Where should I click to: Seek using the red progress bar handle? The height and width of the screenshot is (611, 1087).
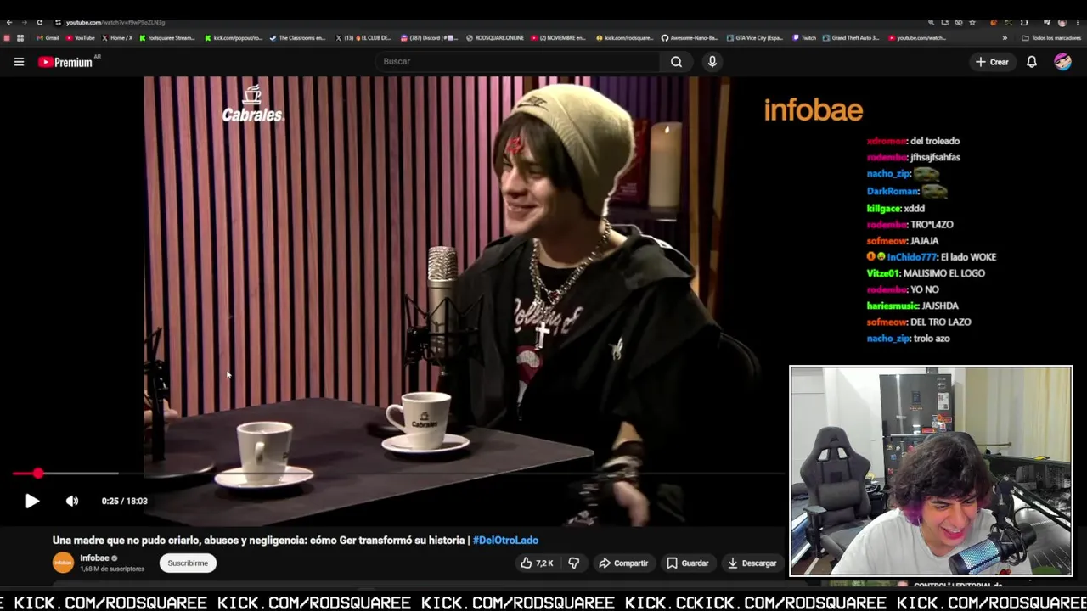tap(38, 474)
